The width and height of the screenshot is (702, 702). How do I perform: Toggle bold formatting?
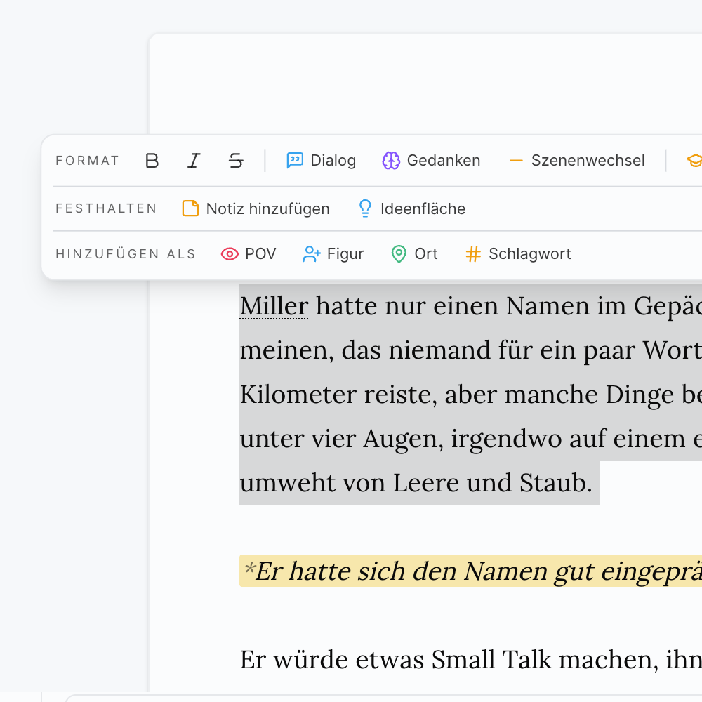click(x=152, y=161)
